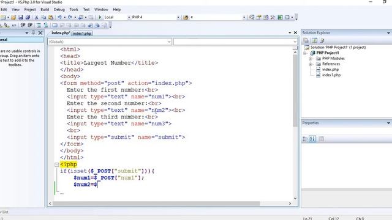Click the Save All toolbar icon
The image size is (392, 220).
tap(28, 17)
